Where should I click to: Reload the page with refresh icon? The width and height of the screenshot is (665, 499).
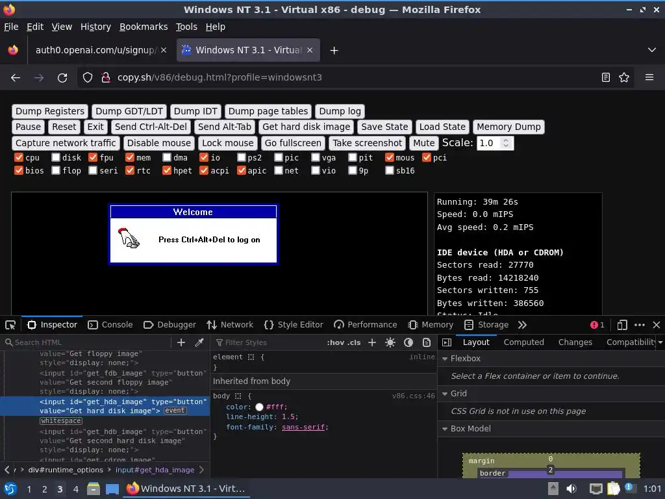point(62,78)
